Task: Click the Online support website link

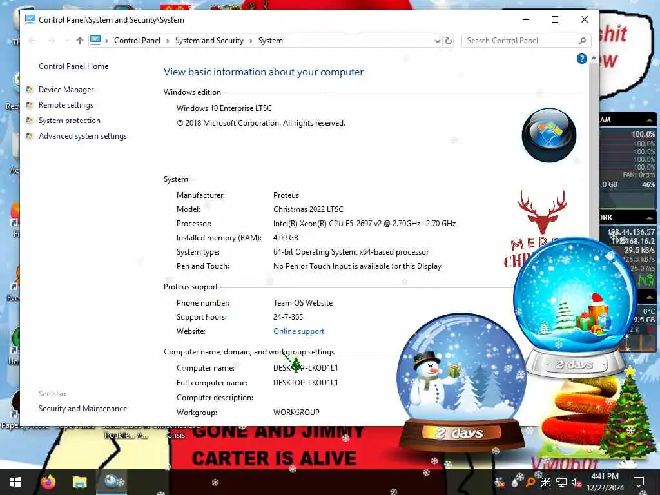Action: click(x=298, y=331)
